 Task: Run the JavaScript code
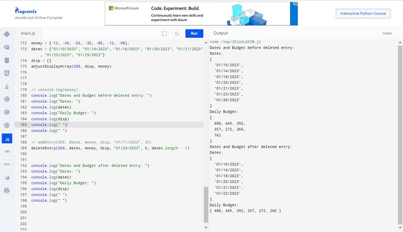click(x=194, y=33)
